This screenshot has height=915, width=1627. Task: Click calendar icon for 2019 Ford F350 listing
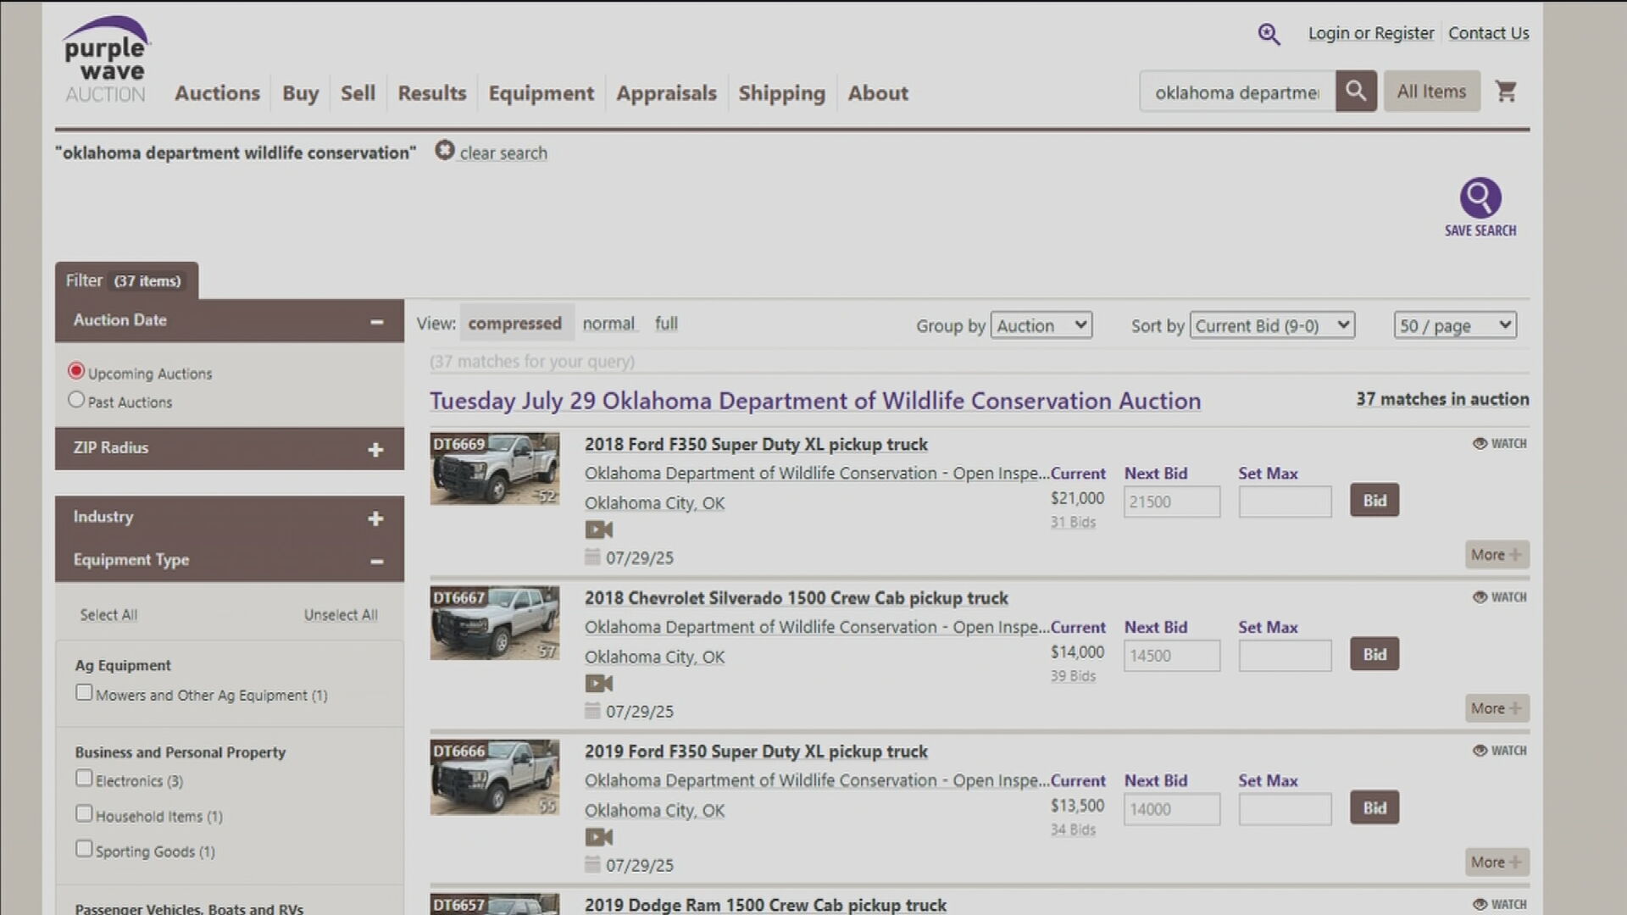(x=592, y=864)
